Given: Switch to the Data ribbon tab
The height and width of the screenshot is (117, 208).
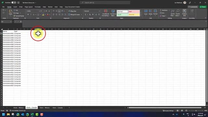Looking at the screenshot, I should [44, 7].
